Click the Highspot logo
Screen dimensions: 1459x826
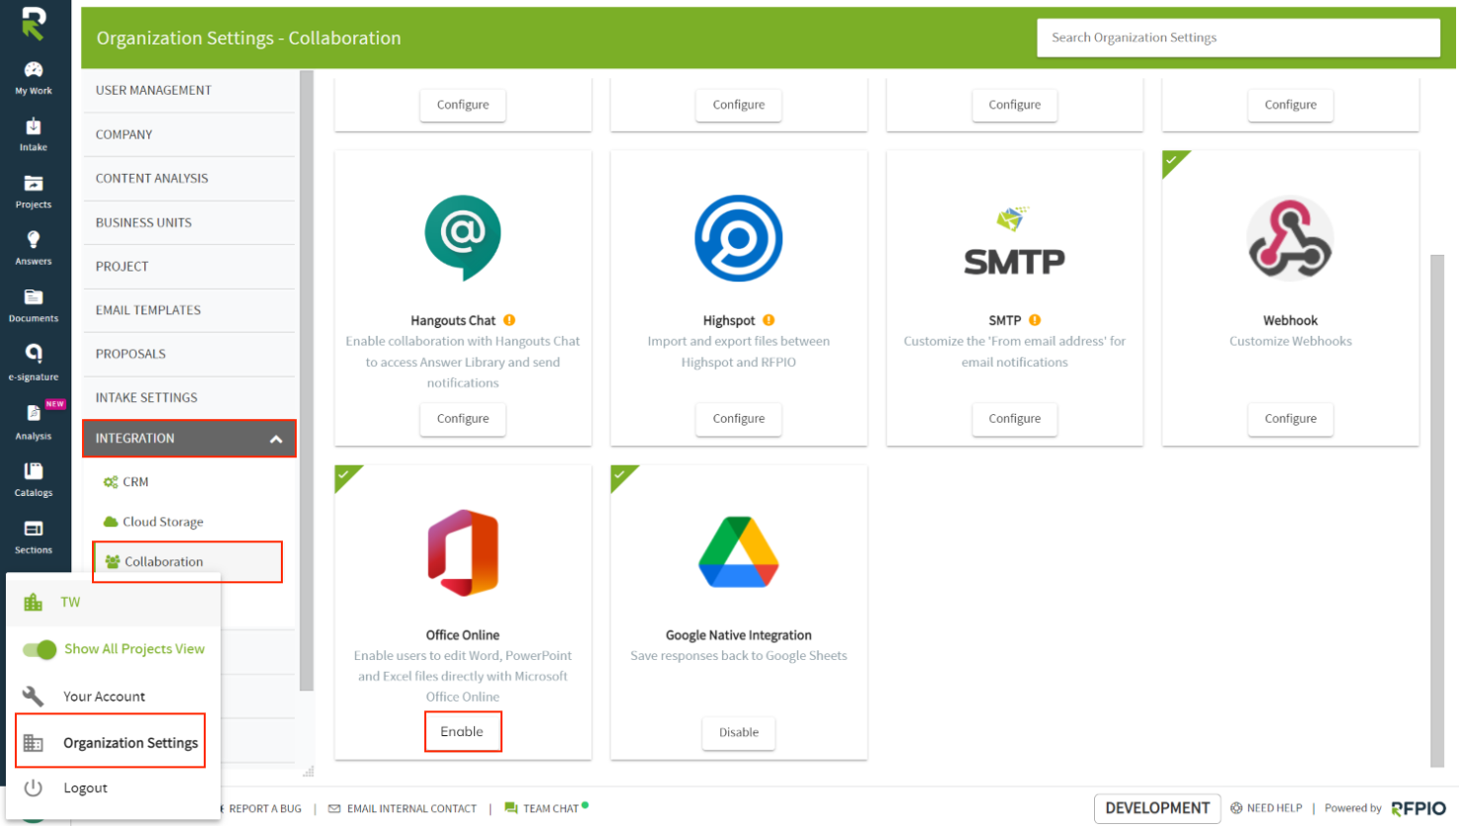pyautogui.click(x=739, y=238)
